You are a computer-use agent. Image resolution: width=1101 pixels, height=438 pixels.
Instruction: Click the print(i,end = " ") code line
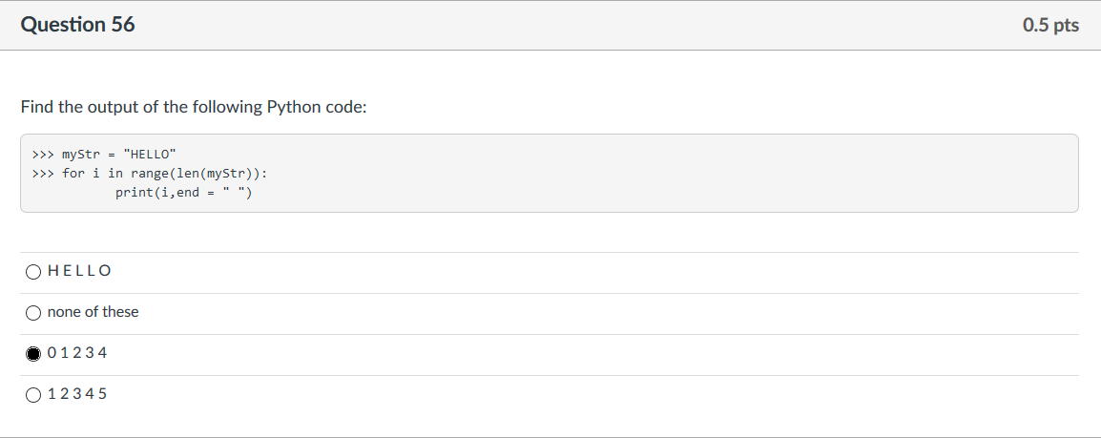[184, 193]
